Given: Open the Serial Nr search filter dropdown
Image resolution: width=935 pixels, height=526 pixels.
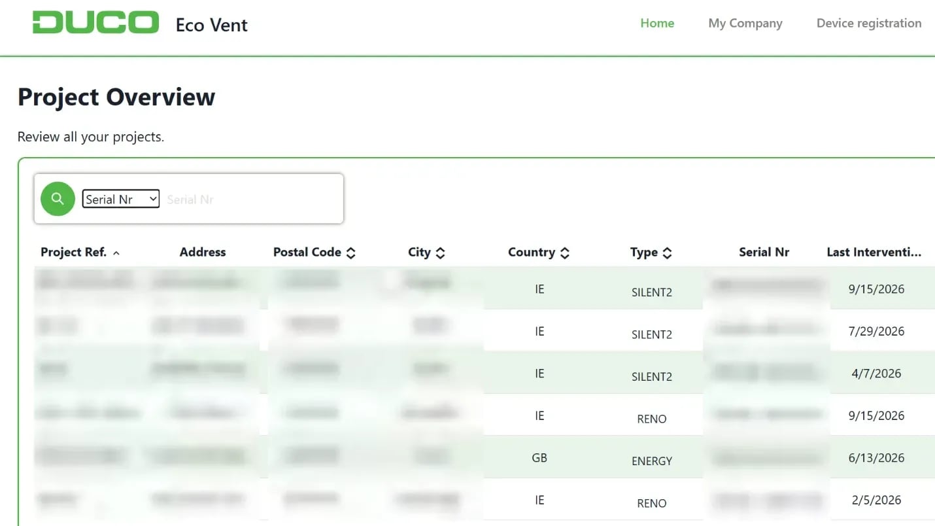Looking at the screenshot, I should [121, 199].
